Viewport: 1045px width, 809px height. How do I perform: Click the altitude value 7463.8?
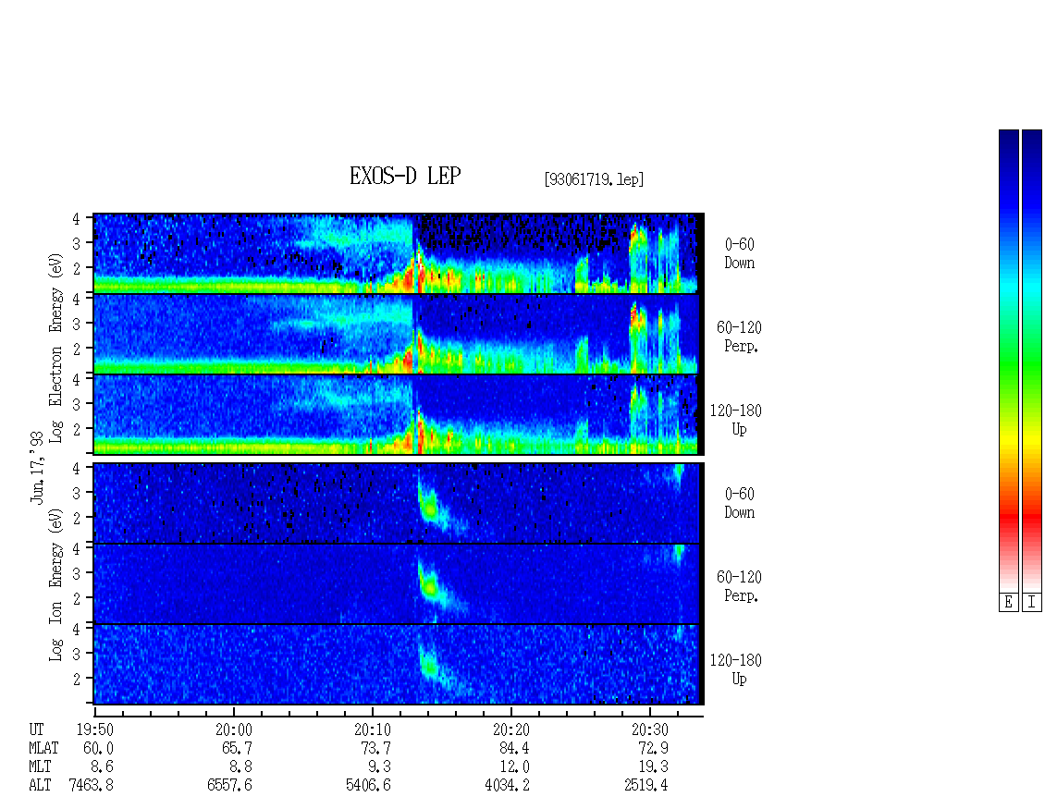pyautogui.click(x=92, y=786)
